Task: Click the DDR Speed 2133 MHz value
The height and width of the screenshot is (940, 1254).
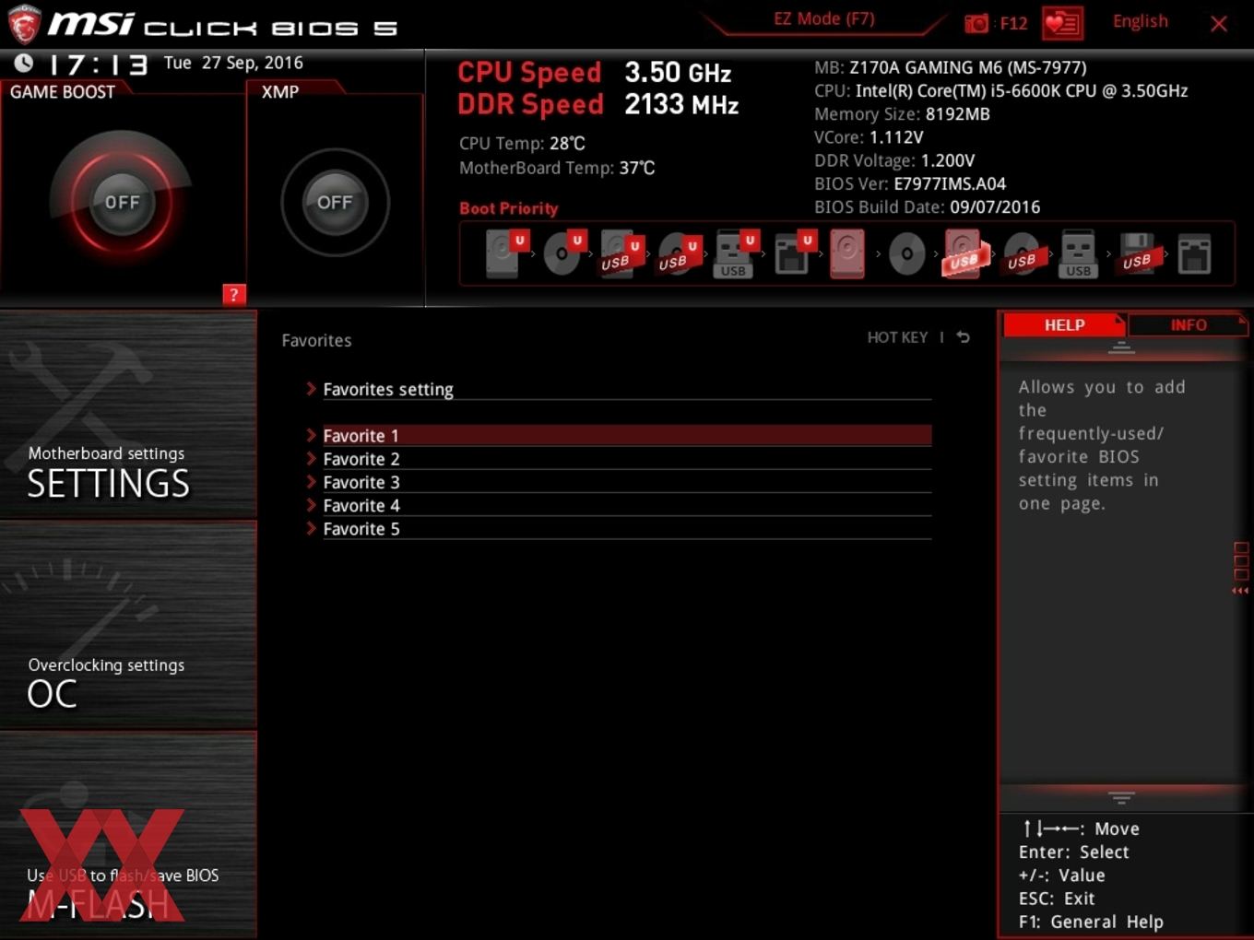Action: (681, 104)
